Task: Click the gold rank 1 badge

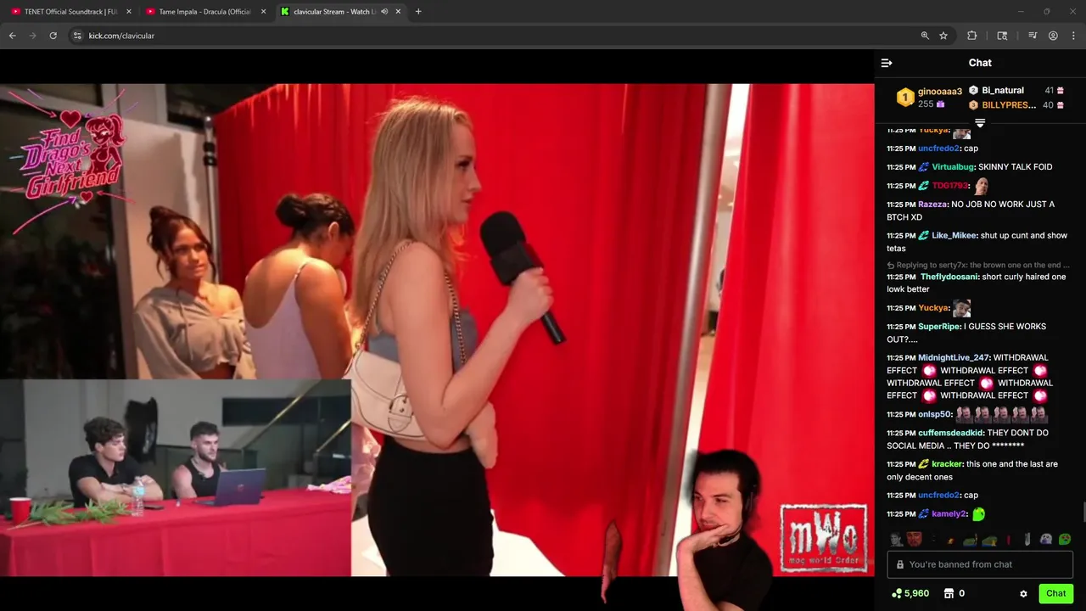Action: [905, 98]
